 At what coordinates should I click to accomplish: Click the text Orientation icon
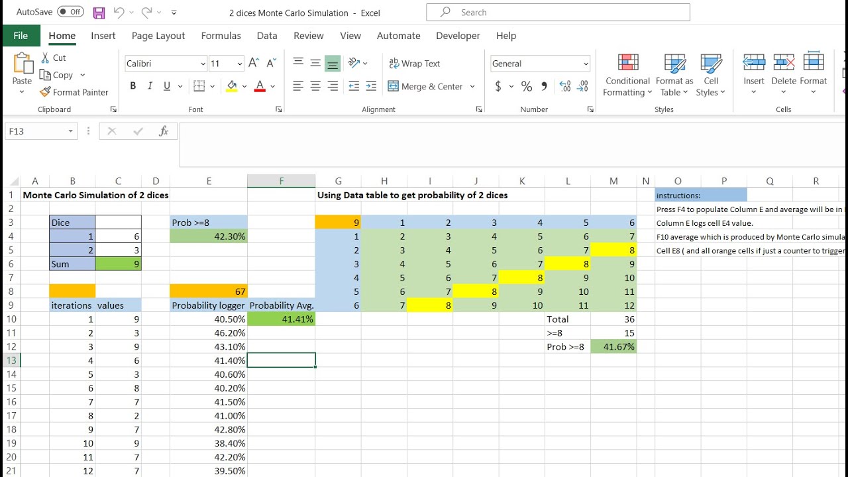tap(354, 63)
